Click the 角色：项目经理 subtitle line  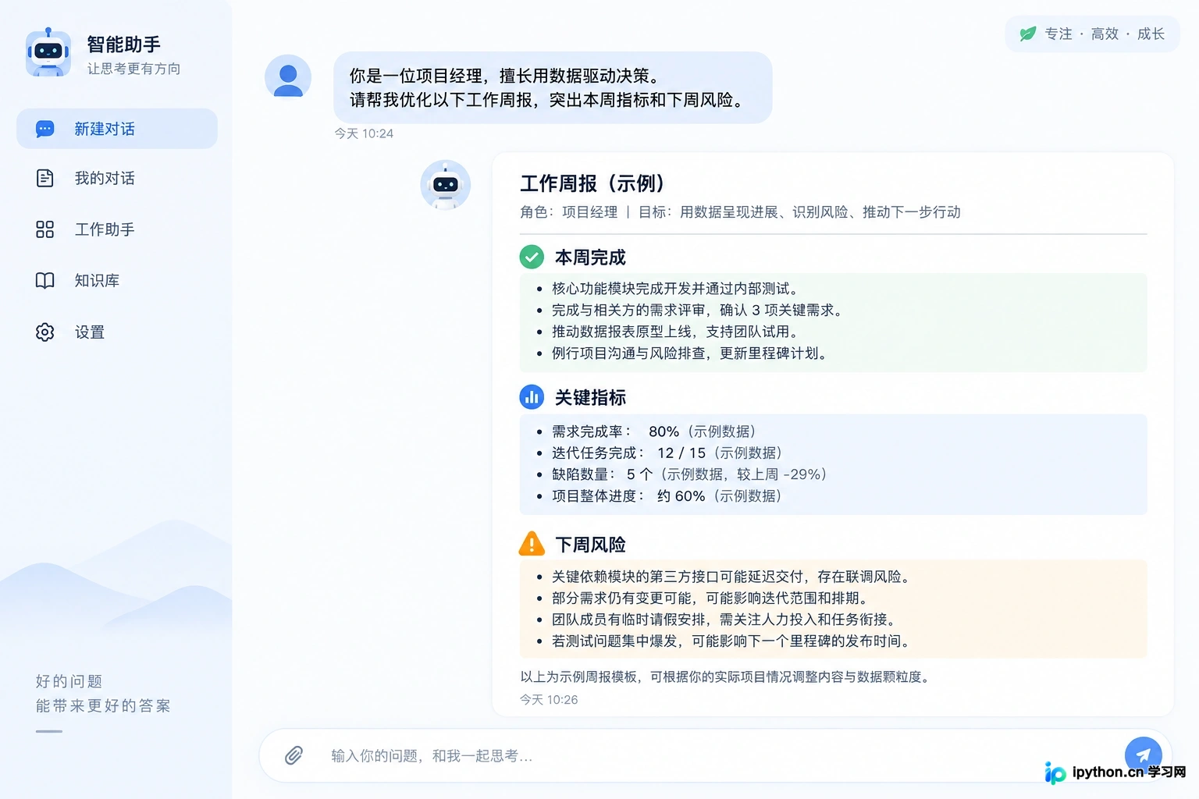740,212
